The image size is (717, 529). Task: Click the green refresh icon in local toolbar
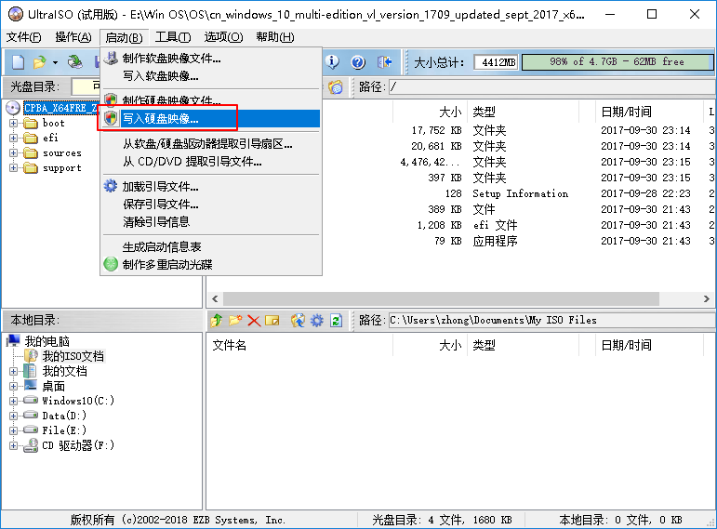[336, 320]
